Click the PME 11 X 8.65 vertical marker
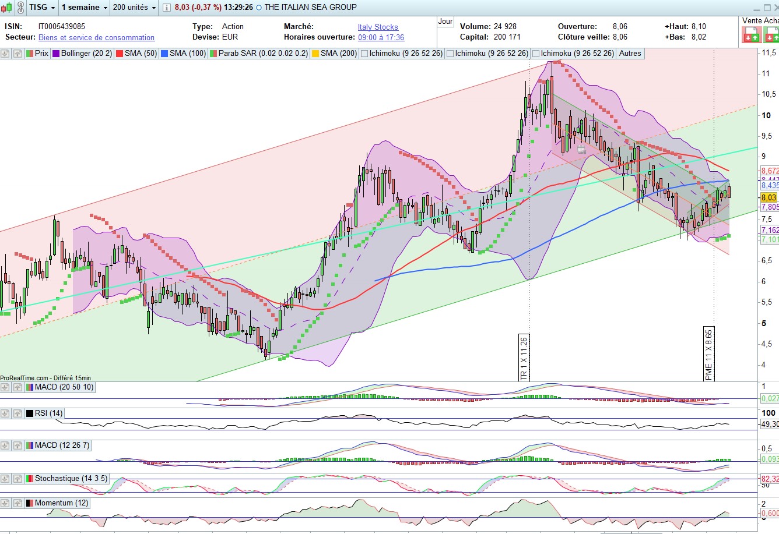Screen dimensions: 779x534 pyautogui.click(x=709, y=354)
